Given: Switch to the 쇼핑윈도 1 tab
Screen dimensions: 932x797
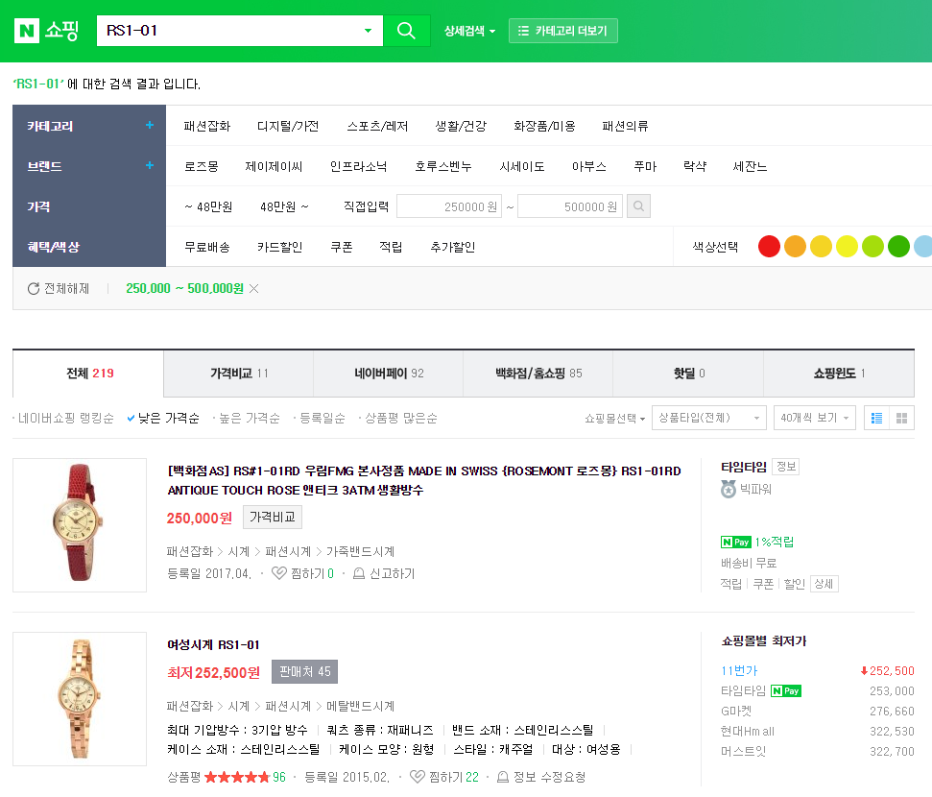Looking at the screenshot, I should click(x=839, y=373).
